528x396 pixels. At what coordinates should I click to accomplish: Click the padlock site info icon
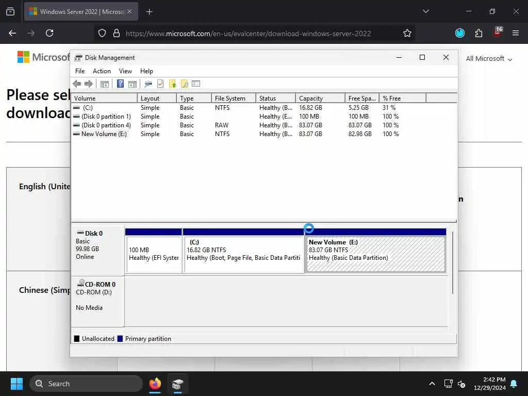point(117,33)
